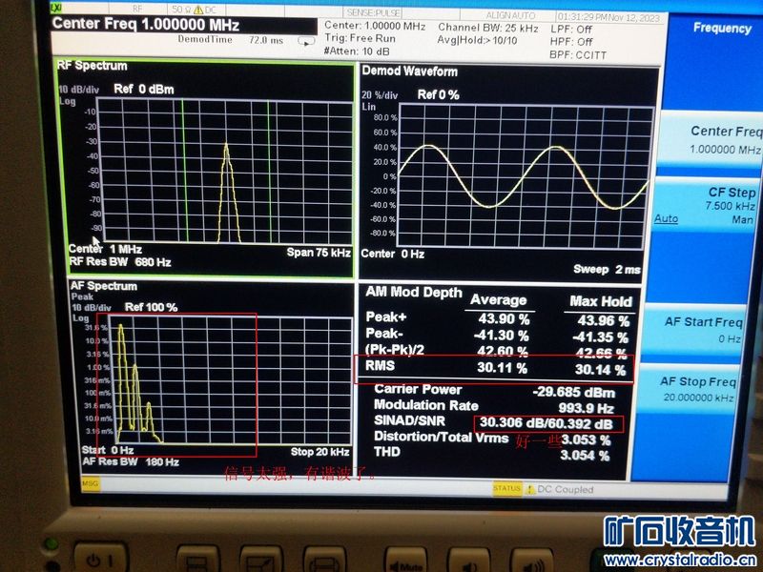Click AF Res BW 180 Hz label

point(131,461)
